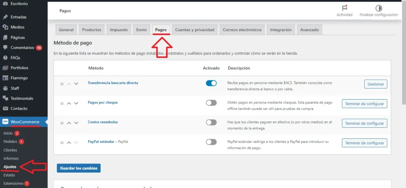This screenshot has height=188, width=406.
Task: Open PayPal estándar link
Action: 101,142
